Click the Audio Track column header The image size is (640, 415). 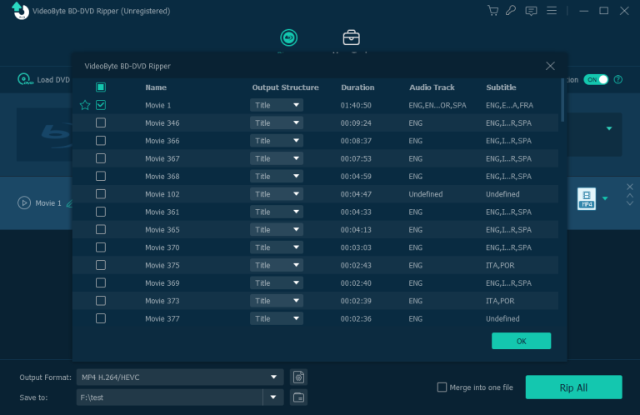(432, 87)
